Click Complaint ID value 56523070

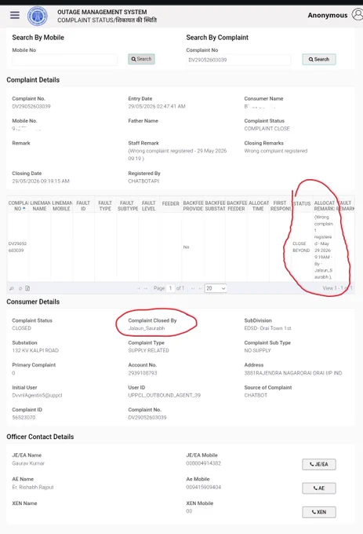pyautogui.click(x=24, y=417)
